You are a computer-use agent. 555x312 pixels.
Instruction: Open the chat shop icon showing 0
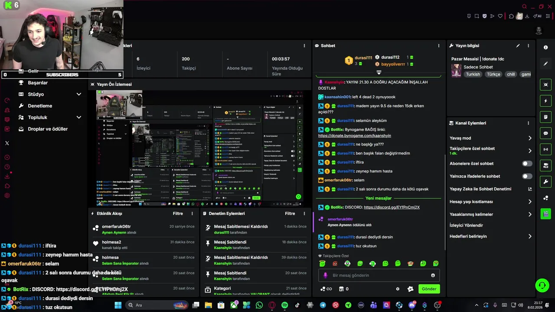point(344,289)
